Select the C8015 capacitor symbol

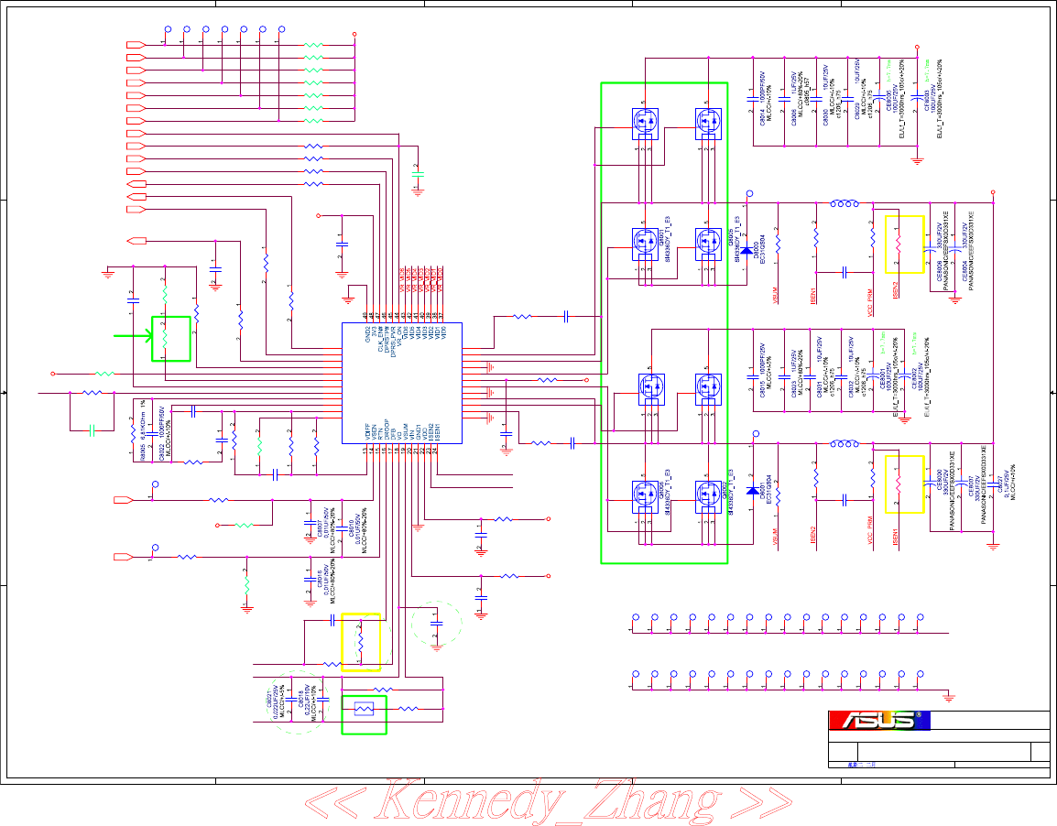(753, 378)
